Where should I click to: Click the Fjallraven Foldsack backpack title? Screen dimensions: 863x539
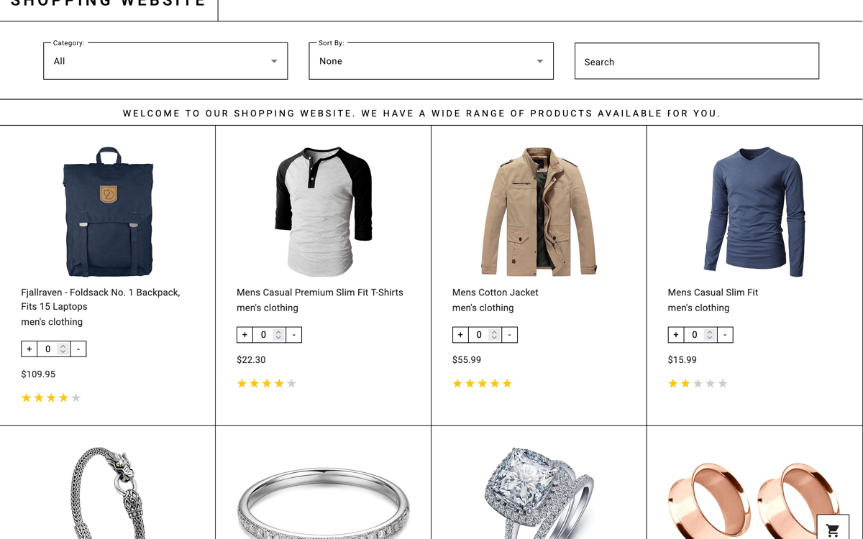pos(100,299)
